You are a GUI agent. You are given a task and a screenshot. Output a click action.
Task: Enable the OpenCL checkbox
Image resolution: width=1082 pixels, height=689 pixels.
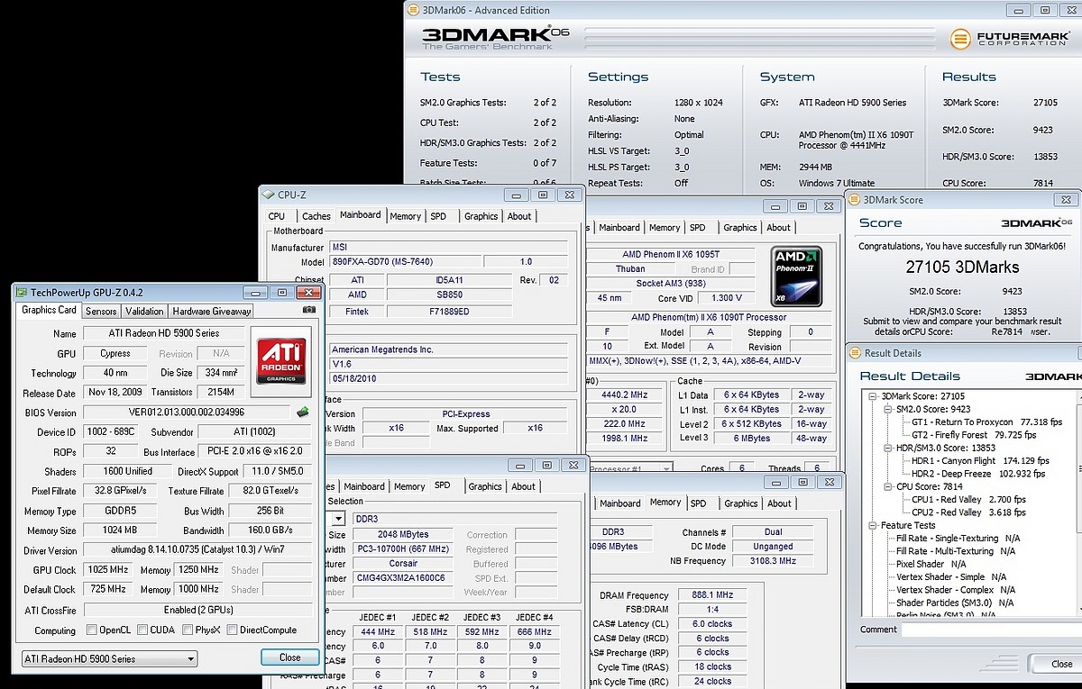click(91, 630)
